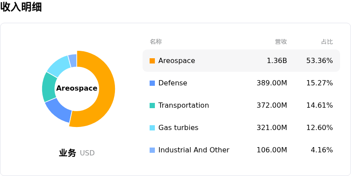
Task: Click the Gas turbies row name
Action: point(178,128)
